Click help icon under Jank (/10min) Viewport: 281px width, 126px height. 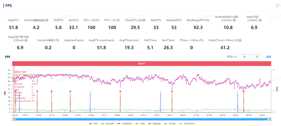pos(260,20)
